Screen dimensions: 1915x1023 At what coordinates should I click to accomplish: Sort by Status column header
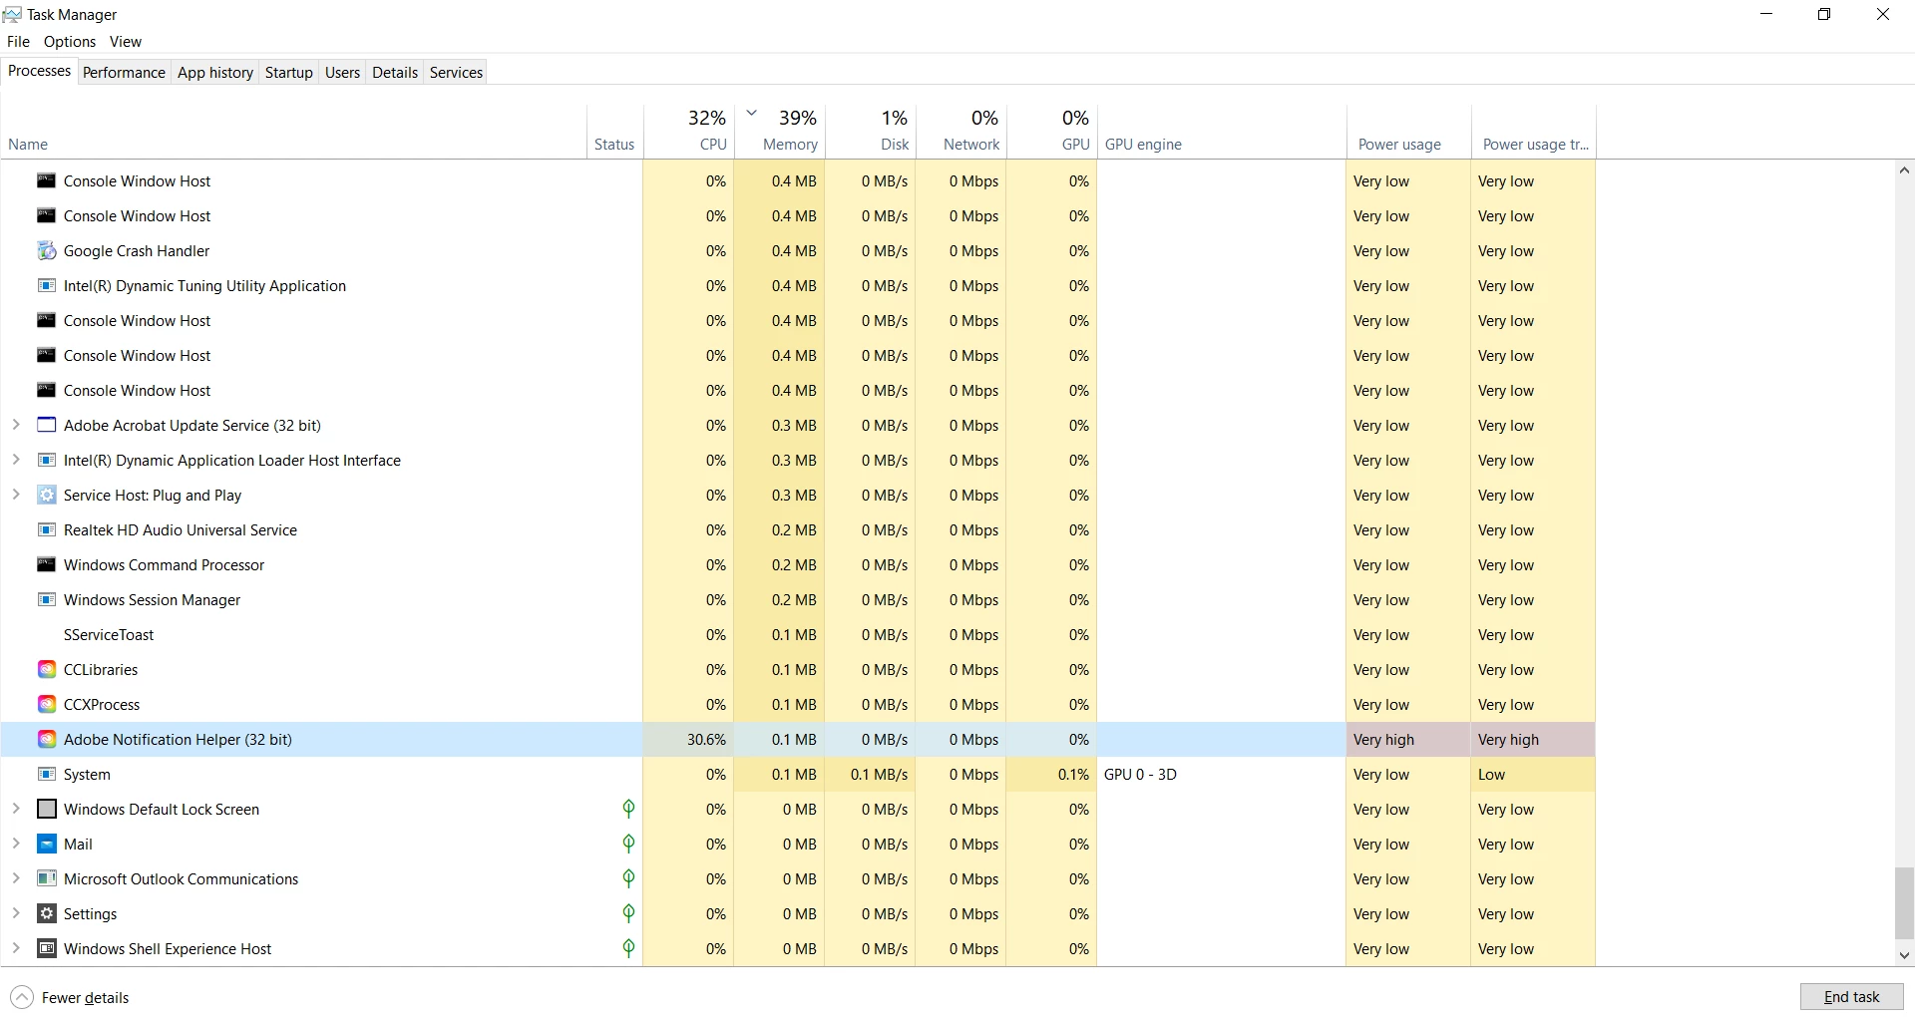tap(614, 131)
